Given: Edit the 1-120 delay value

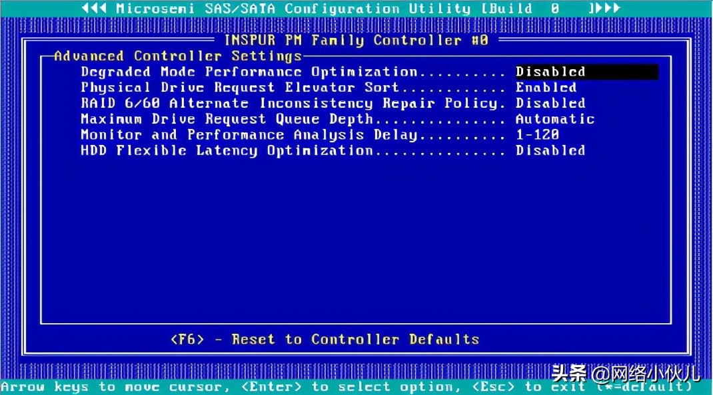Looking at the screenshot, I should click(537, 134).
